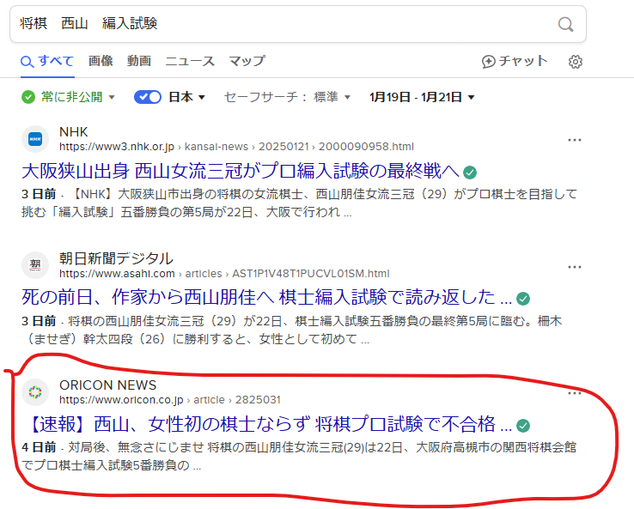This screenshot has width=634, height=509.
Task: Click the 朝日新聞デジタル source name
Action: click(117, 258)
